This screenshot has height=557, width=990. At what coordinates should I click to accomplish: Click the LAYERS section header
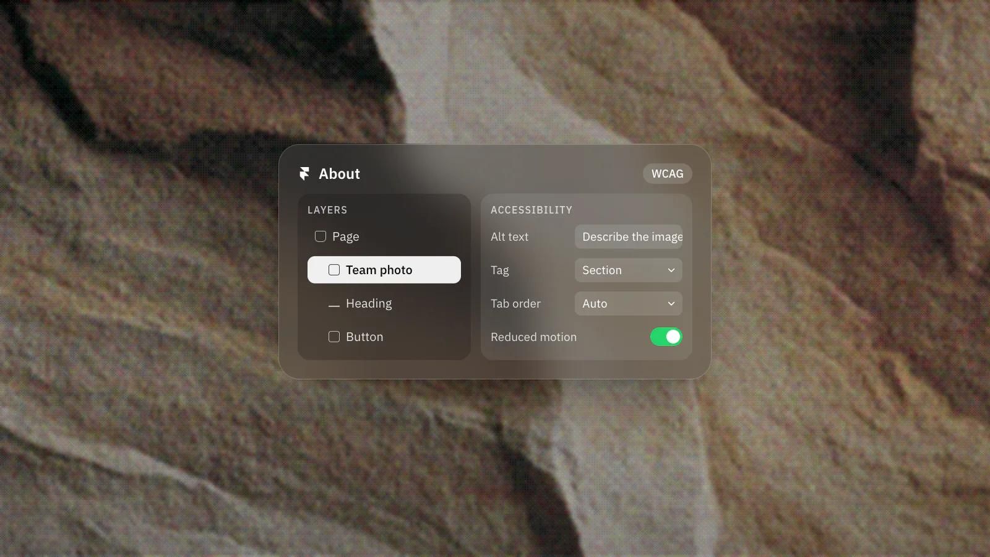point(327,210)
